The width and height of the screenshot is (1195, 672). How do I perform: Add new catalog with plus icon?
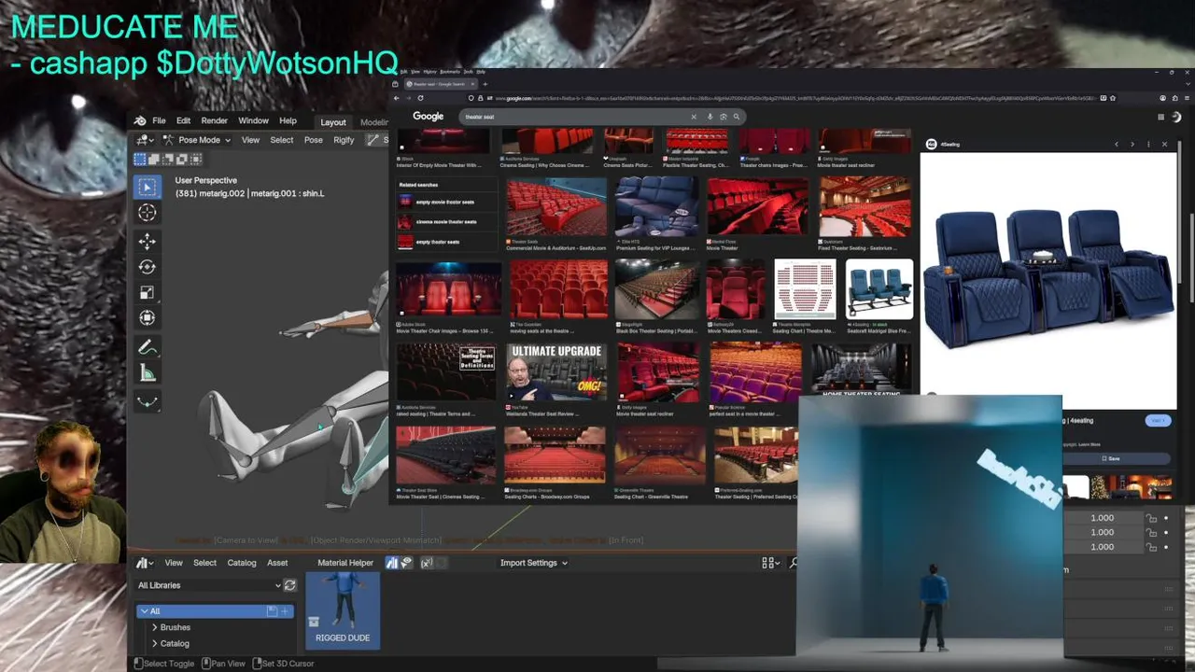(x=286, y=611)
